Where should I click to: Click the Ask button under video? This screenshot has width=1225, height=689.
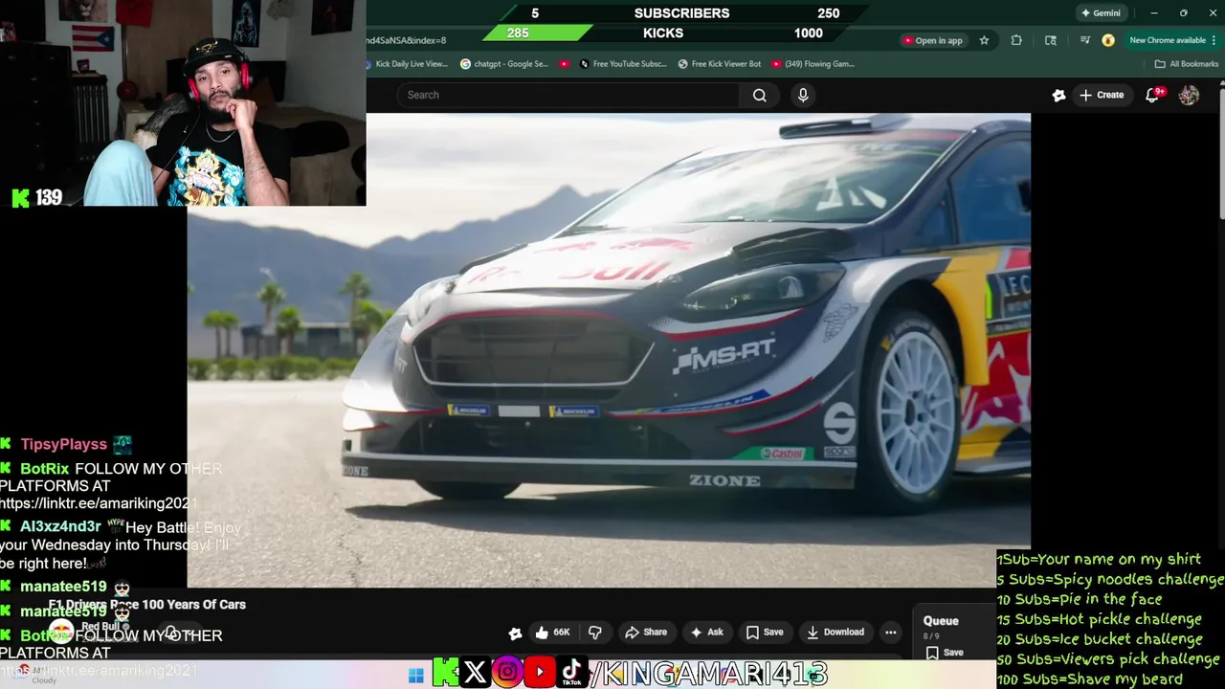point(707,633)
